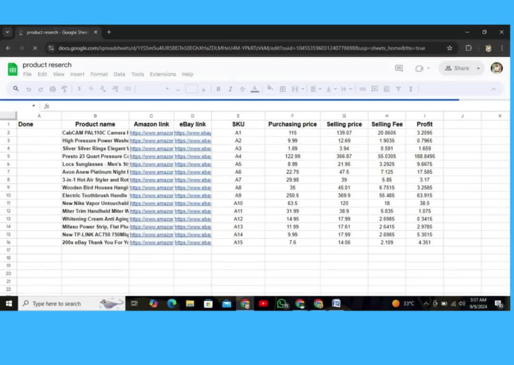Rename the 'product reserch' title

tap(47, 65)
